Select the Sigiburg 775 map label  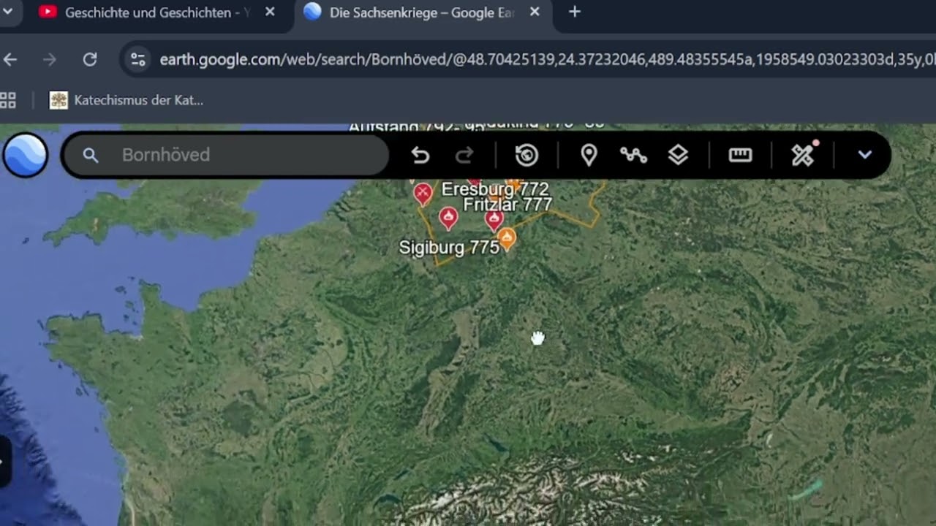(x=449, y=248)
